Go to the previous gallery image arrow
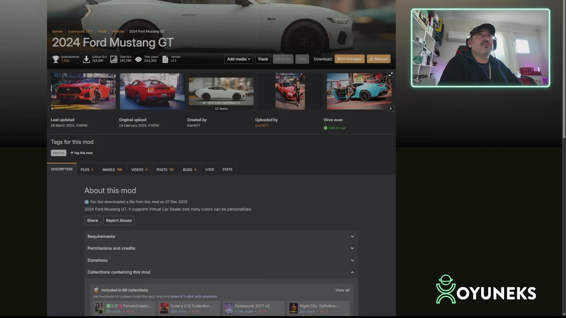Screen dimensions: 566x318 pyautogui.click(x=52, y=109)
